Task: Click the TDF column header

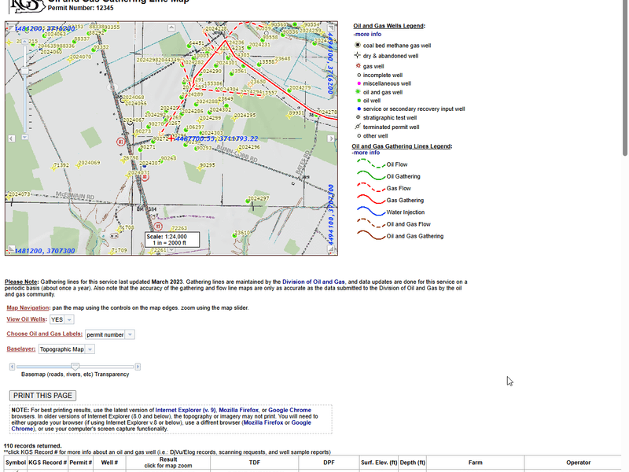Action: [255, 463]
